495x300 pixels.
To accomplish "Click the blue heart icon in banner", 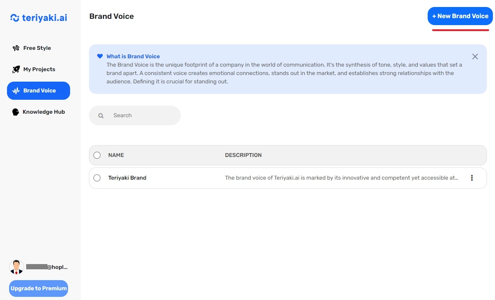I will pyautogui.click(x=100, y=56).
